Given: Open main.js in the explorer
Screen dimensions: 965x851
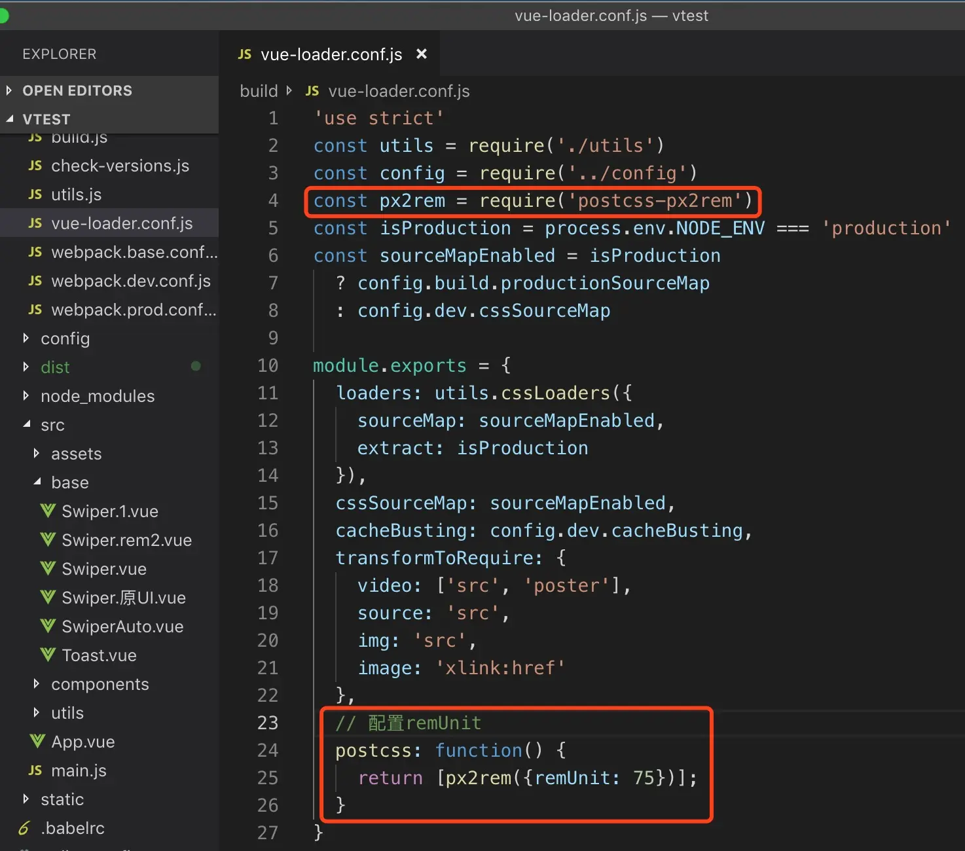Looking at the screenshot, I should pyautogui.click(x=79, y=771).
